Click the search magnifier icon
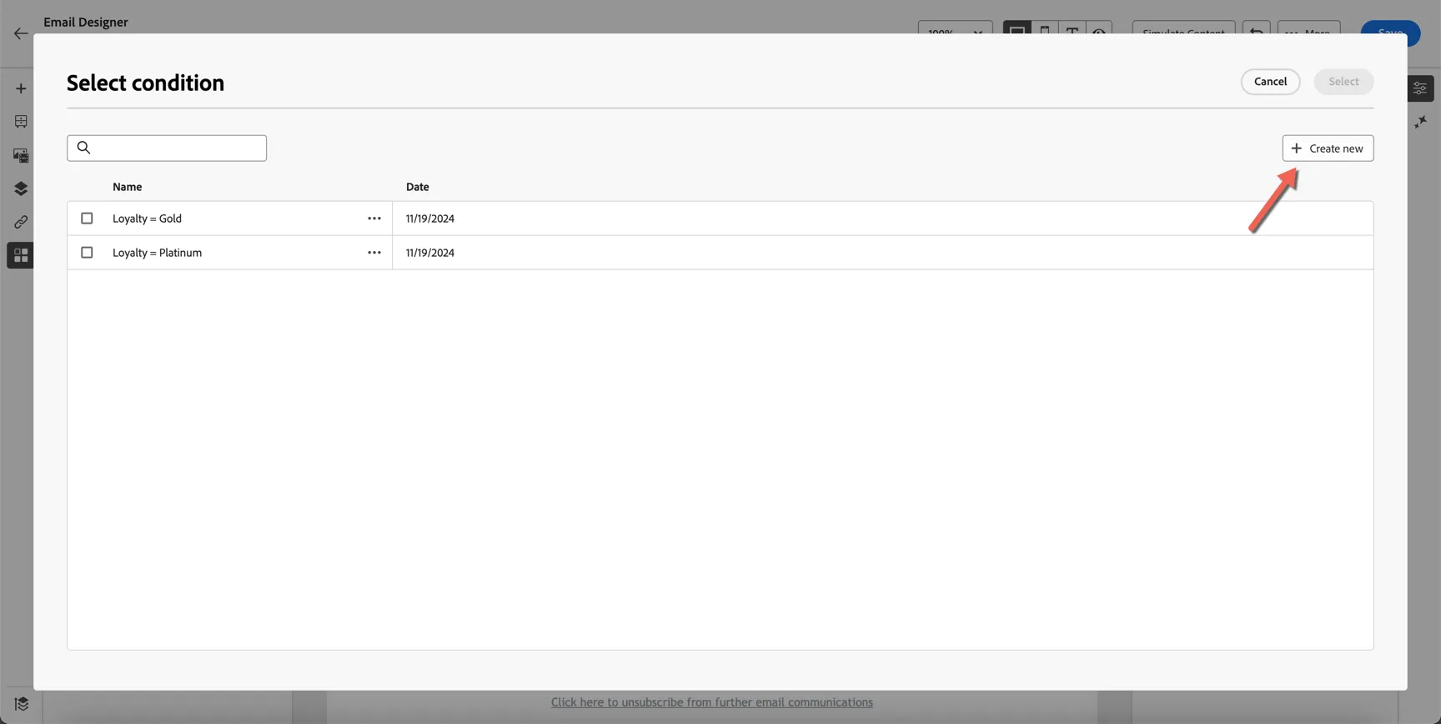Viewport: 1441px width, 724px height. 83,148
